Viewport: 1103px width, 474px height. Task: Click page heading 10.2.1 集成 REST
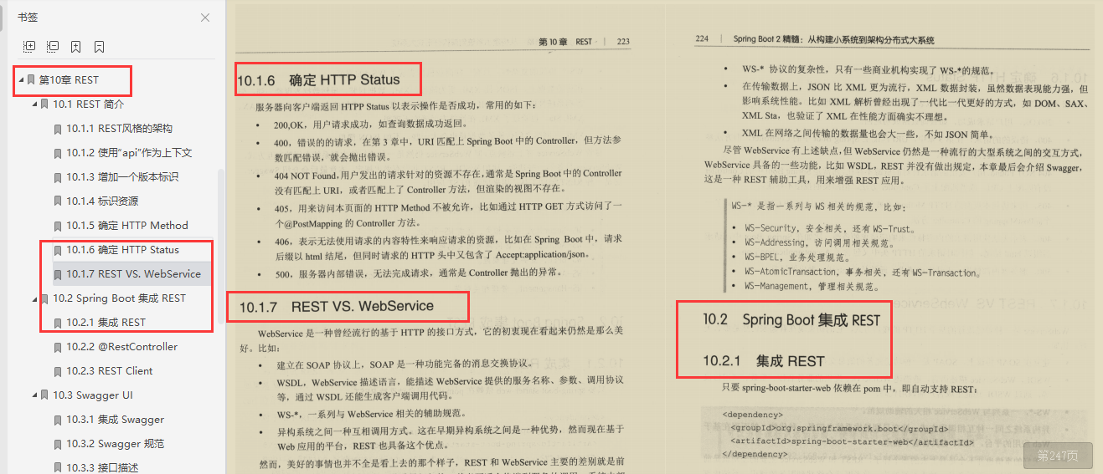pyautogui.click(x=764, y=361)
